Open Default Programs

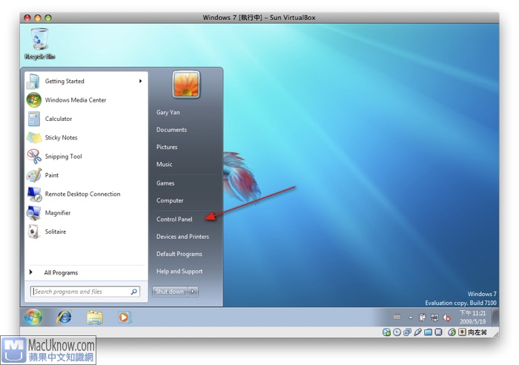[x=179, y=254]
